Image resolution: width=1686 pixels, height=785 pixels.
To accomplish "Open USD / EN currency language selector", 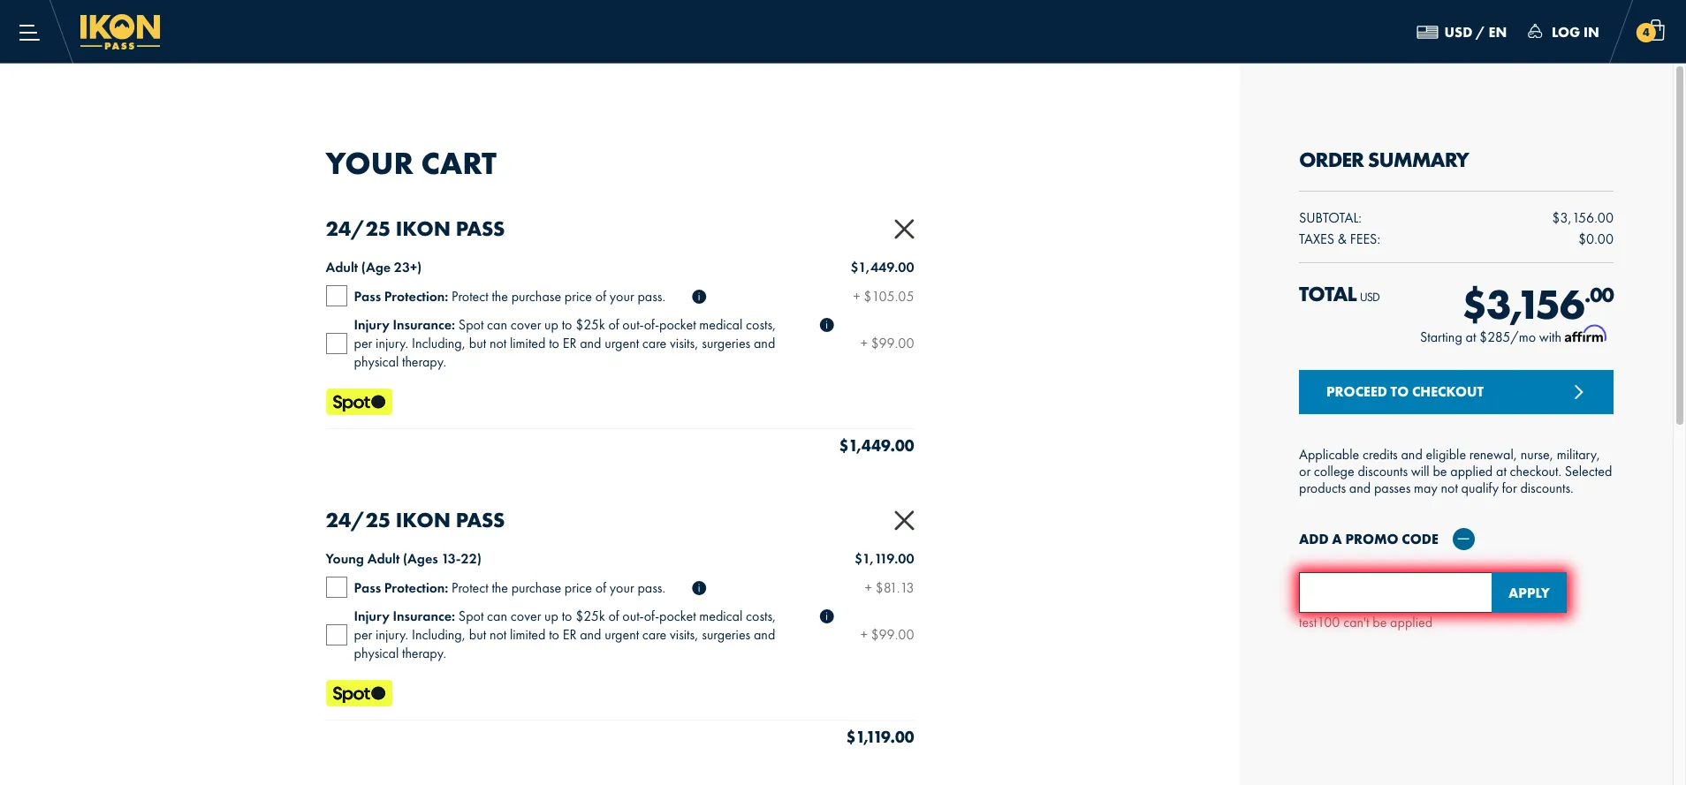I will coord(1462,33).
